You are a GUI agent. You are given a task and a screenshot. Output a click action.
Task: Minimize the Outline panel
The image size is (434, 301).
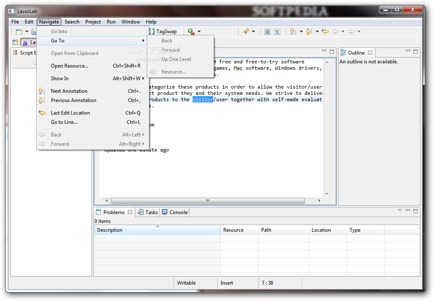408,51
